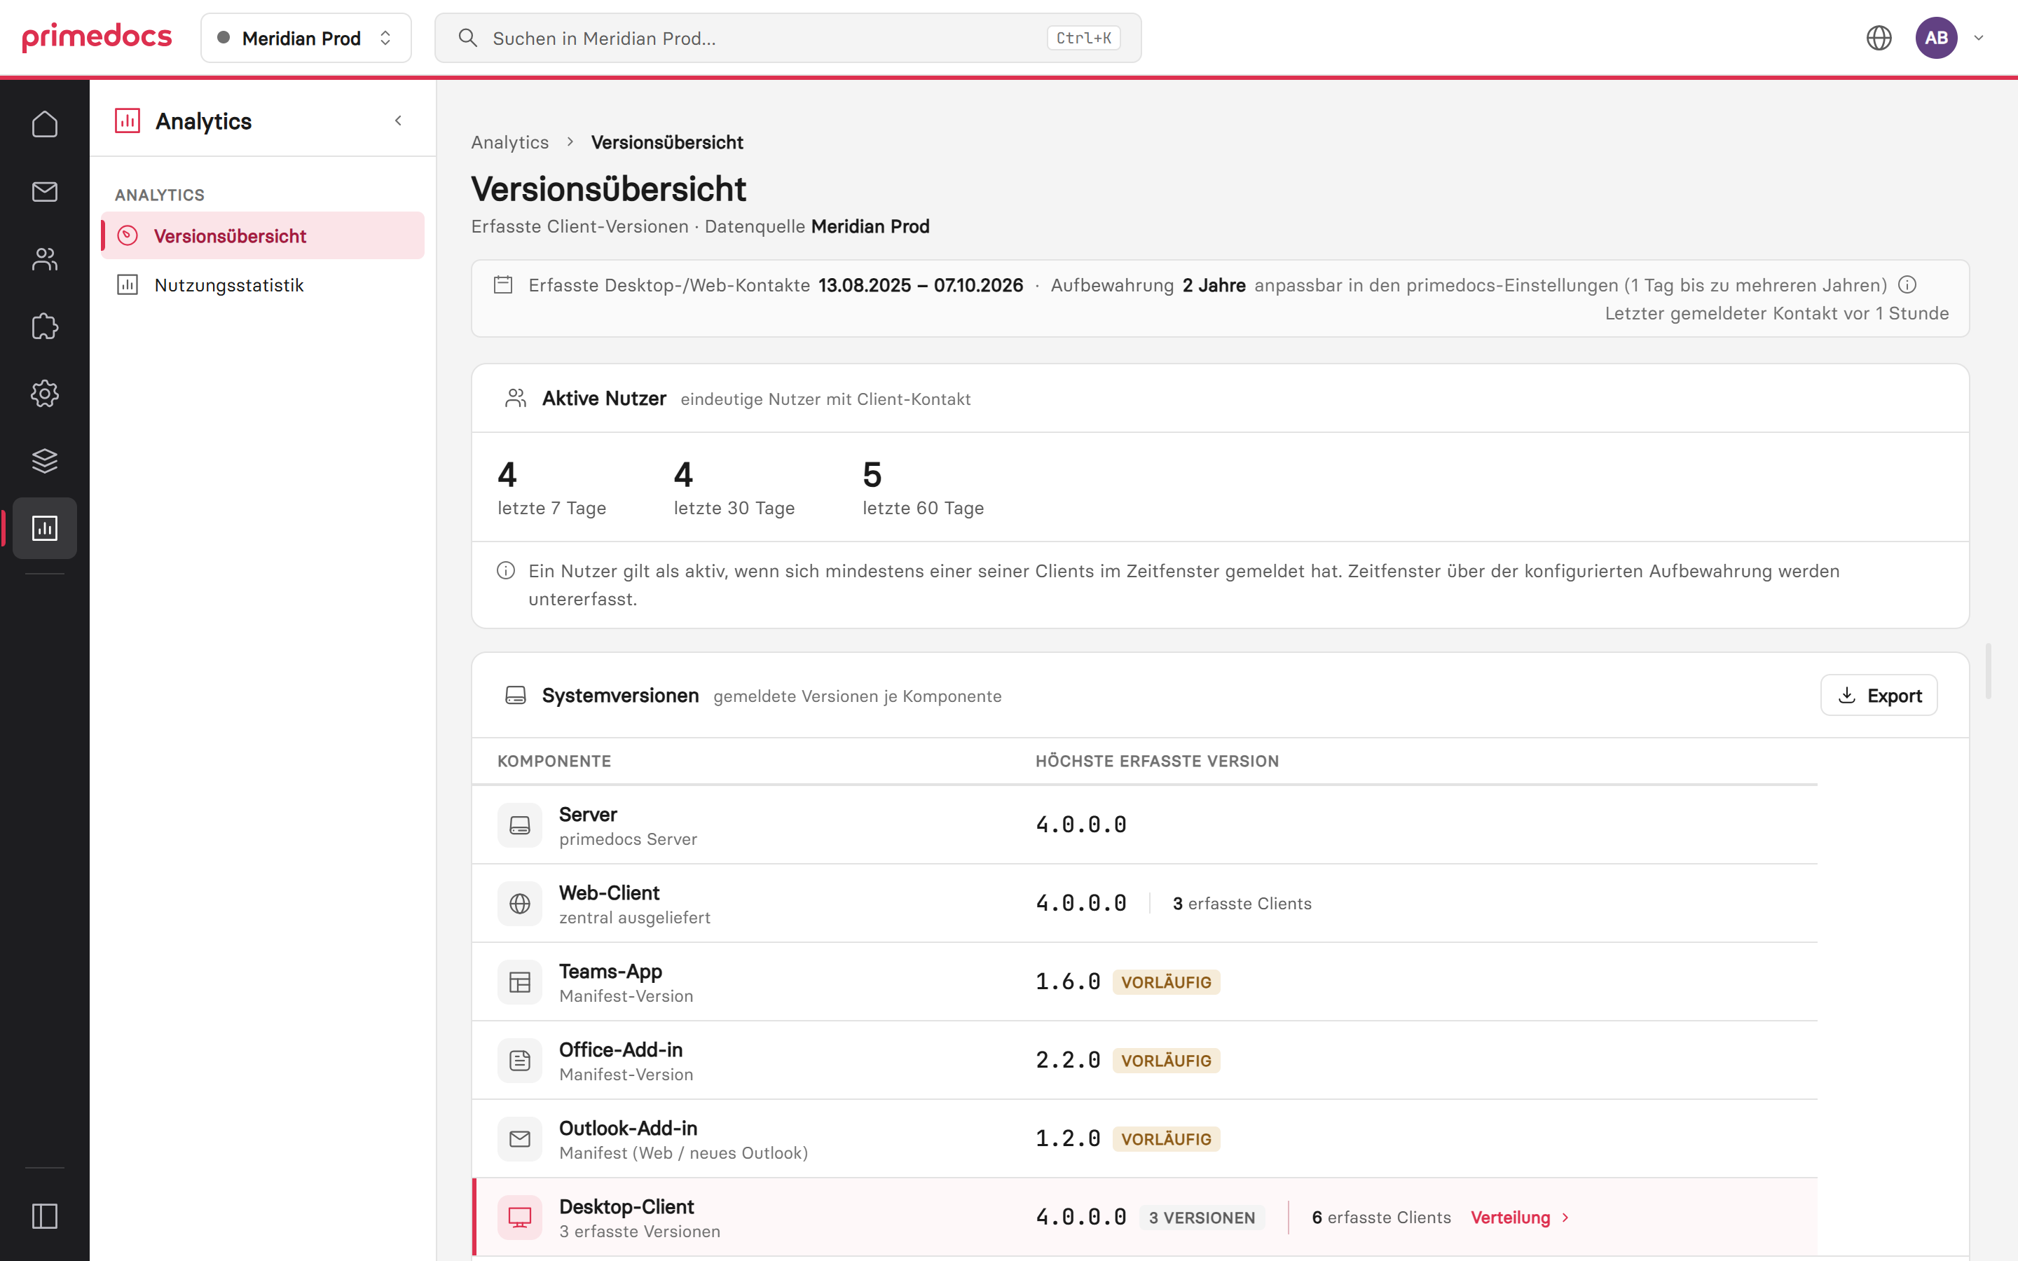Expand the Desktop-Client Verteilung chevron
This screenshot has width=2018, height=1261.
[1565, 1218]
